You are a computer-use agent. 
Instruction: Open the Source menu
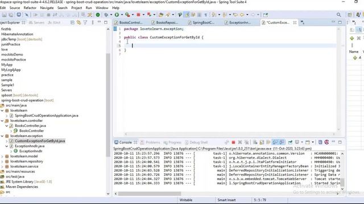15,8
